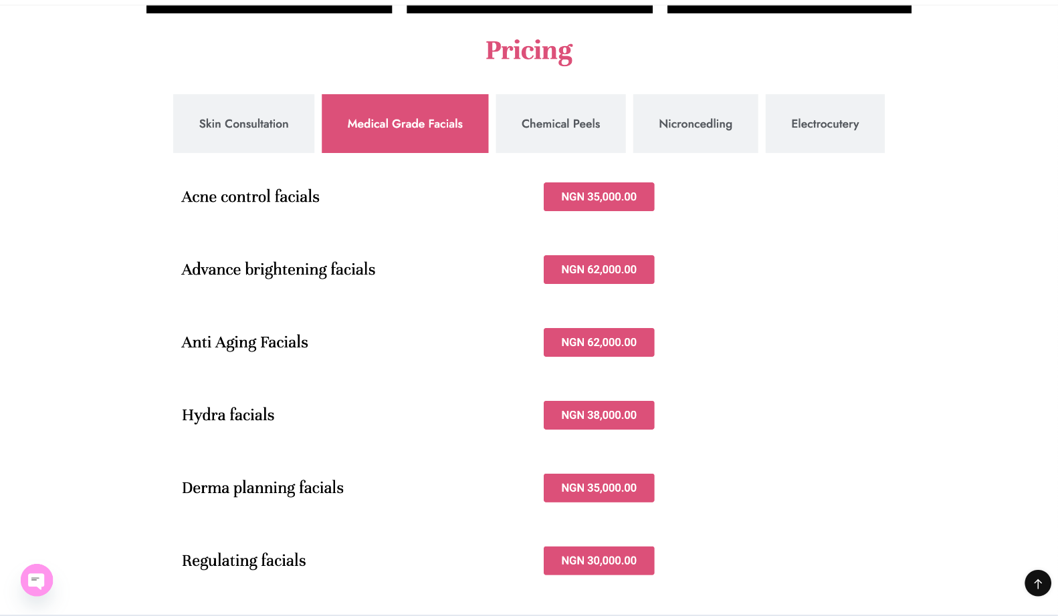The height and width of the screenshot is (616, 1058).
Task: Select the Electrocutery tab
Action: 825,124
